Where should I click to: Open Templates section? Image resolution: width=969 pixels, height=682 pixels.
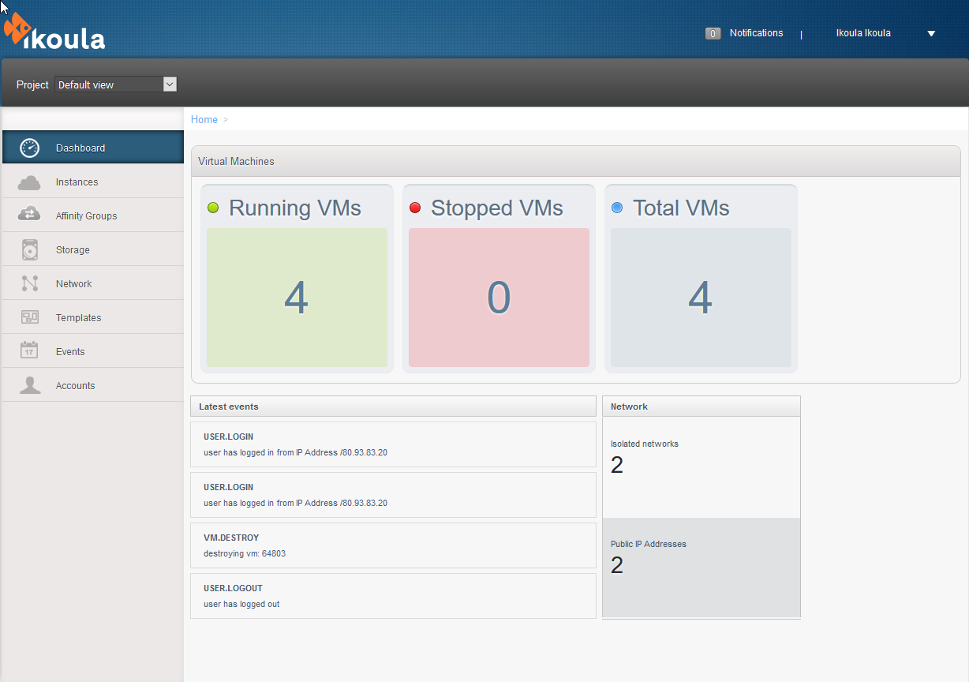pyautogui.click(x=93, y=317)
